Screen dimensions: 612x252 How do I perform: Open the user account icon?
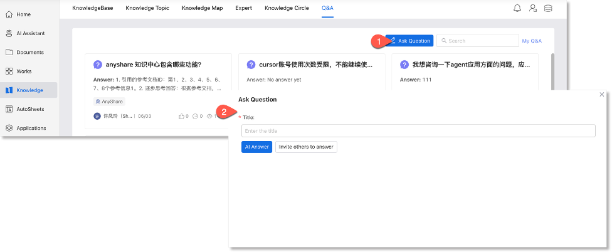click(x=533, y=8)
